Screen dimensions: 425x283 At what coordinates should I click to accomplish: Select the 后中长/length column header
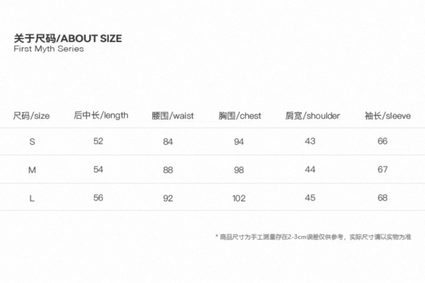101,115
